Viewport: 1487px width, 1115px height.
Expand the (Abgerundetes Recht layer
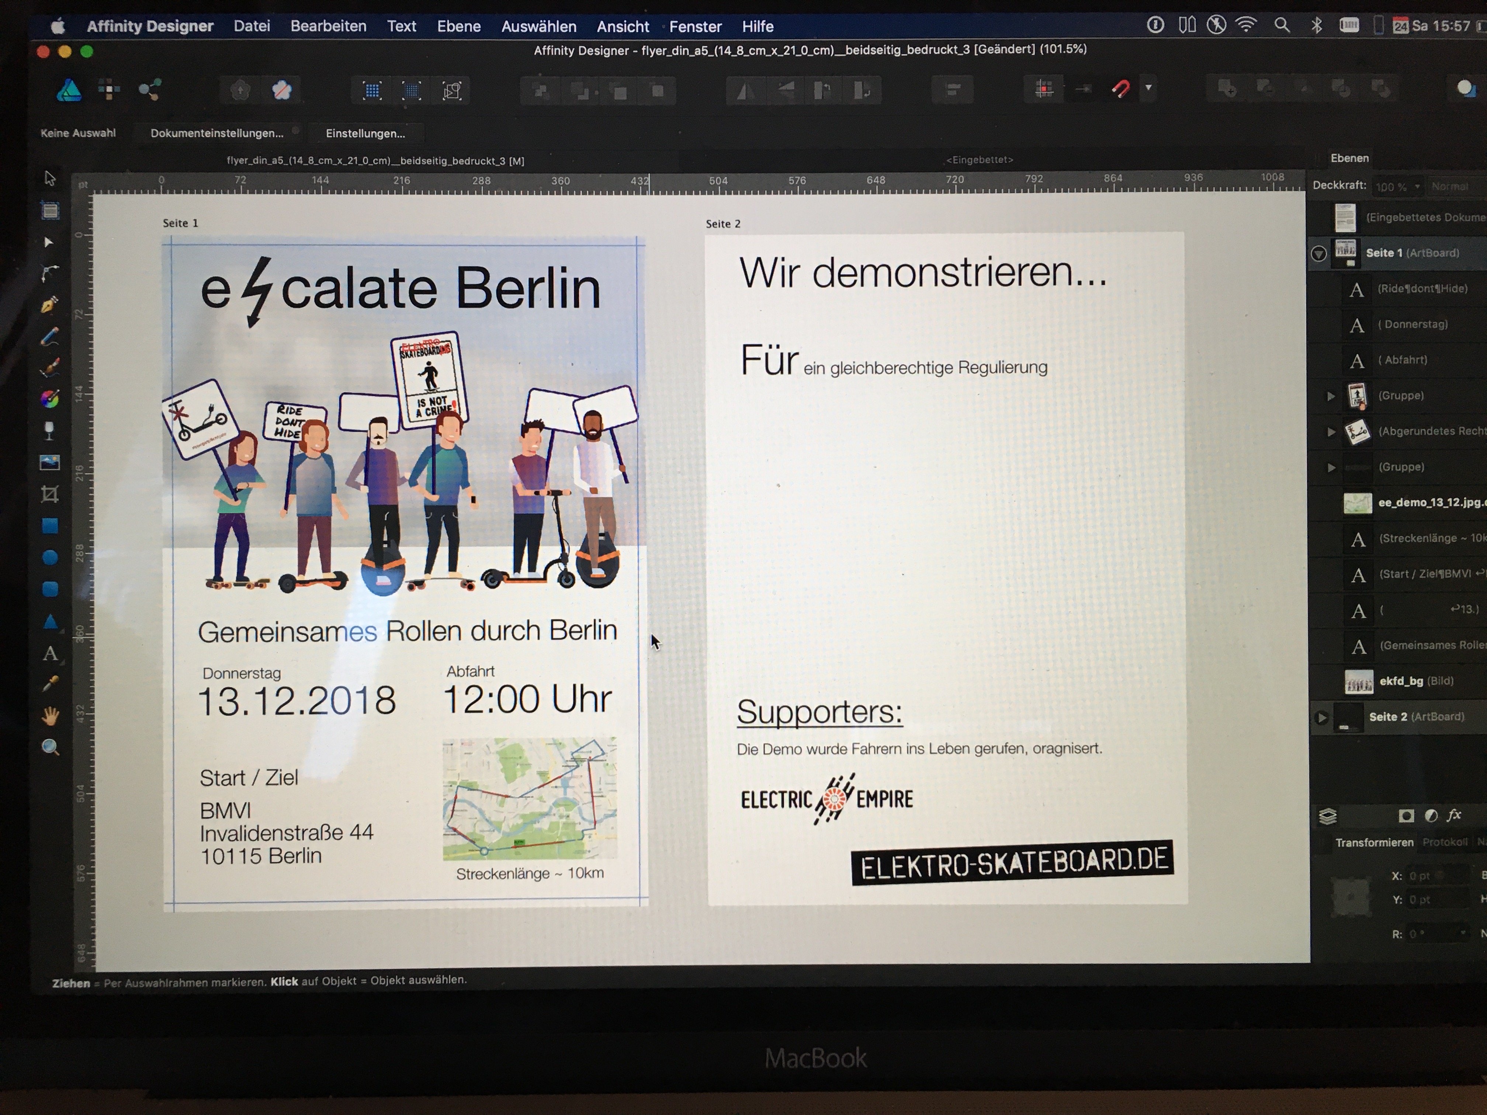click(1331, 431)
